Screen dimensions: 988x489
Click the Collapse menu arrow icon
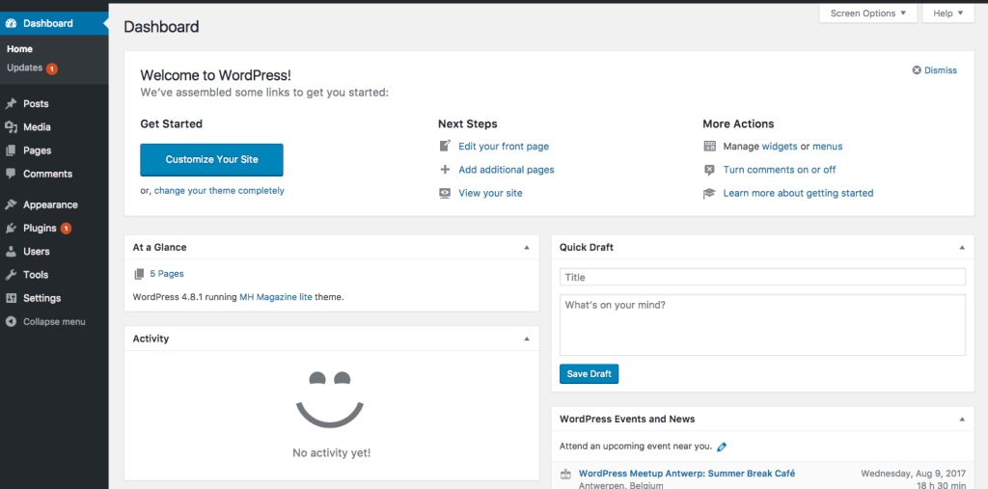(x=11, y=321)
